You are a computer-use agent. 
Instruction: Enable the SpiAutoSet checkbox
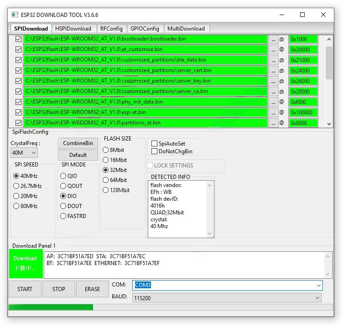click(154, 144)
